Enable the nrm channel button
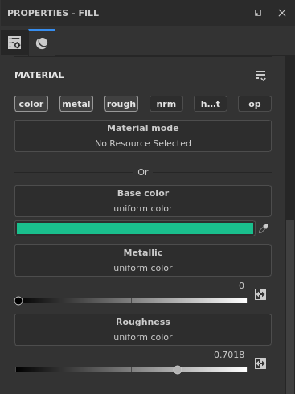The height and width of the screenshot is (394, 295). pyautogui.click(x=166, y=104)
